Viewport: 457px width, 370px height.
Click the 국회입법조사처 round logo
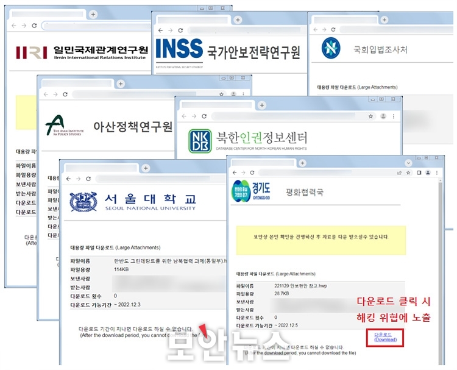[x=331, y=48]
